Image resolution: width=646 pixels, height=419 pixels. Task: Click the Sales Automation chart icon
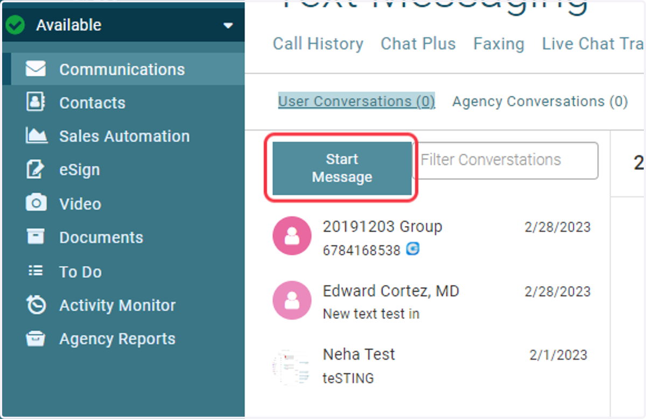pos(36,136)
